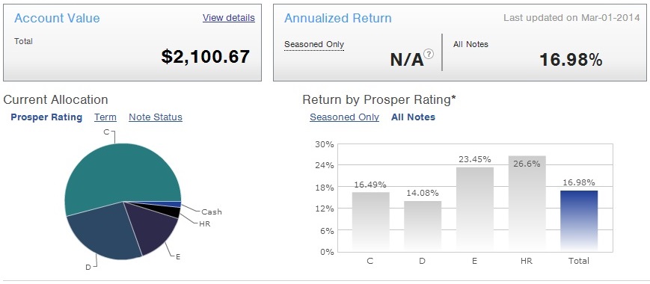Select the Prosper Rating allocation tab

click(x=46, y=117)
